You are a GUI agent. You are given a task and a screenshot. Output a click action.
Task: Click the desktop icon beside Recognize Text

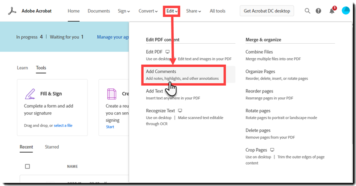(x=180, y=111)
